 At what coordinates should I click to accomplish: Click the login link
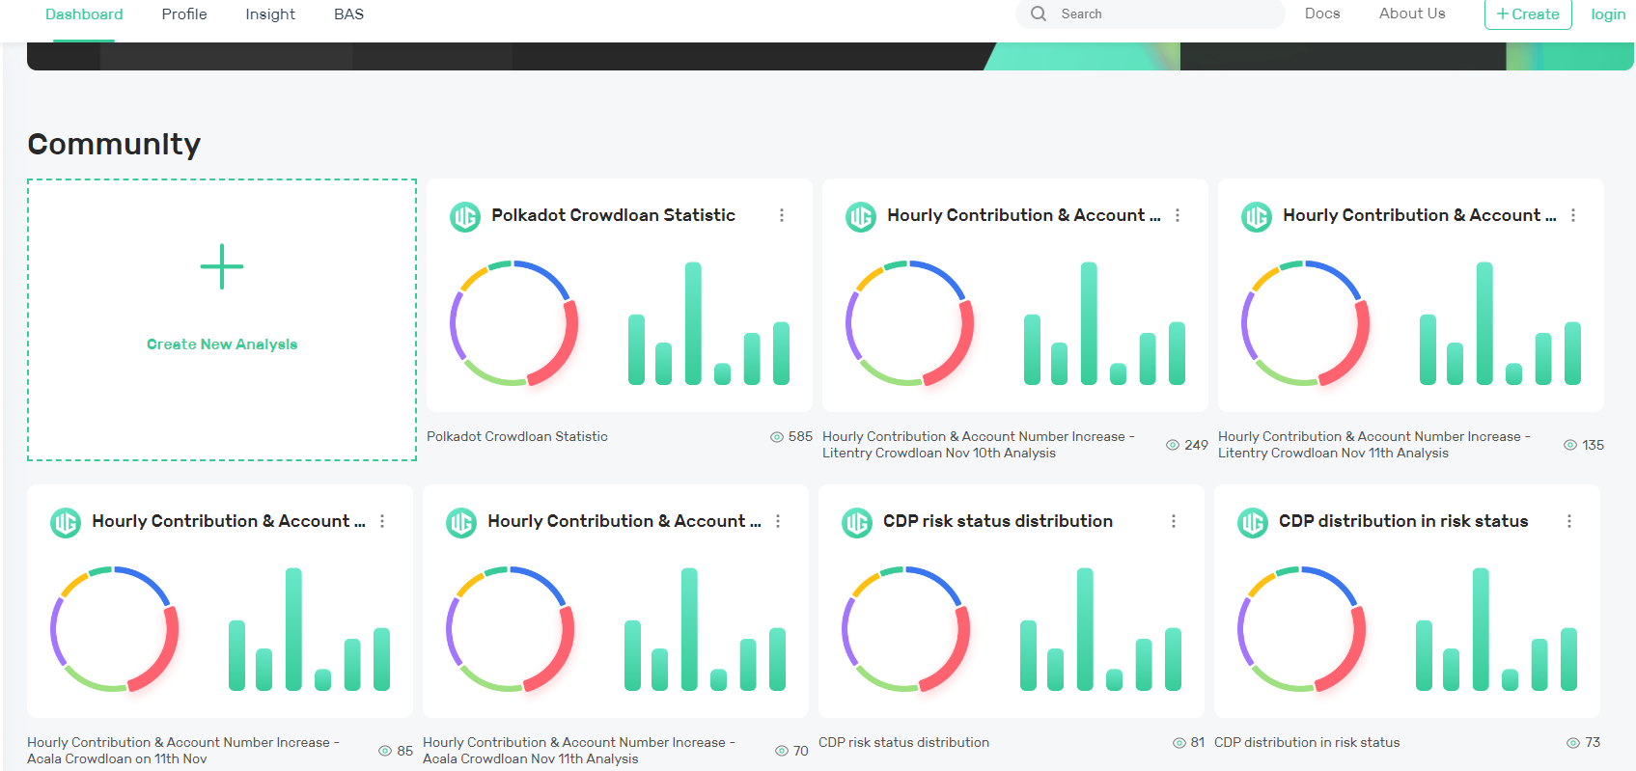pos(1608,14)
